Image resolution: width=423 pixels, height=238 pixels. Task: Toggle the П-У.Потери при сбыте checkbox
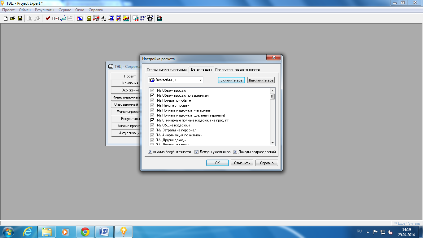(x=152, y=100)
